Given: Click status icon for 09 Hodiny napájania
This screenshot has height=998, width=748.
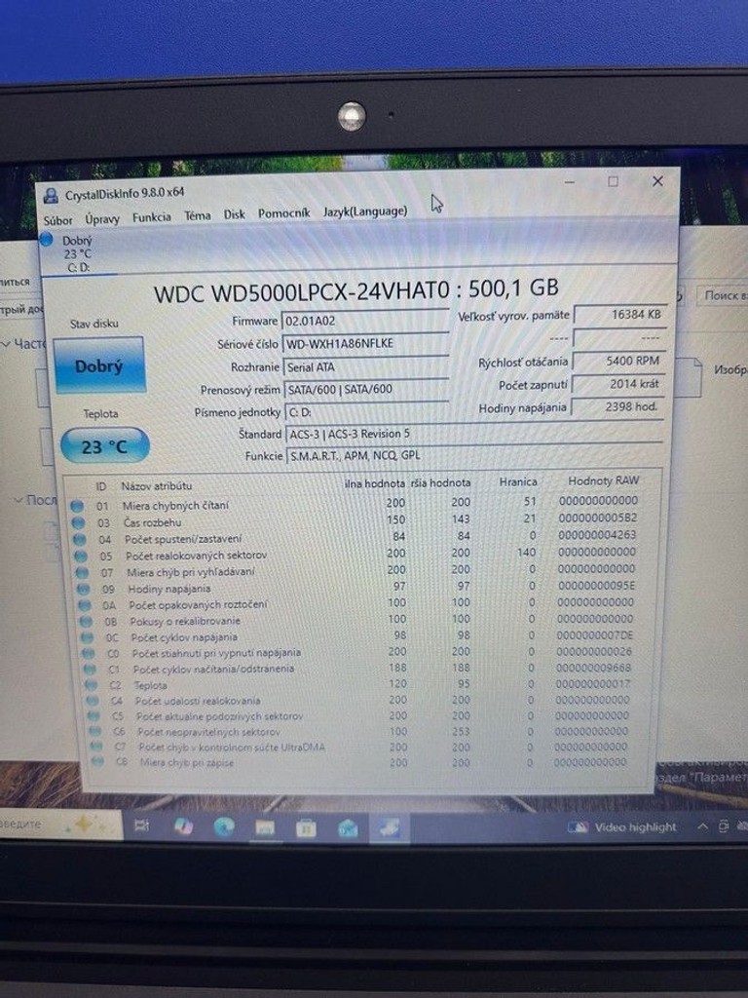Looking at the screenshot, I should 84,590.
